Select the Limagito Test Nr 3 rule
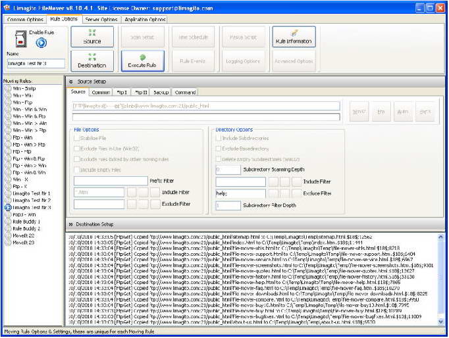 click(x=28, y=207)
